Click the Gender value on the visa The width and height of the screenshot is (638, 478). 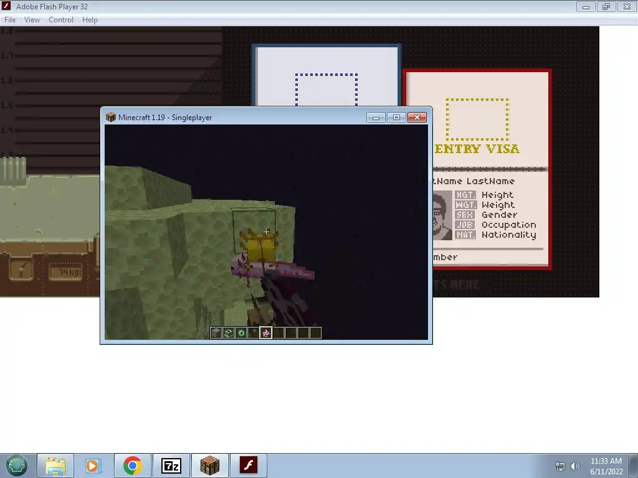click(499, 215)
